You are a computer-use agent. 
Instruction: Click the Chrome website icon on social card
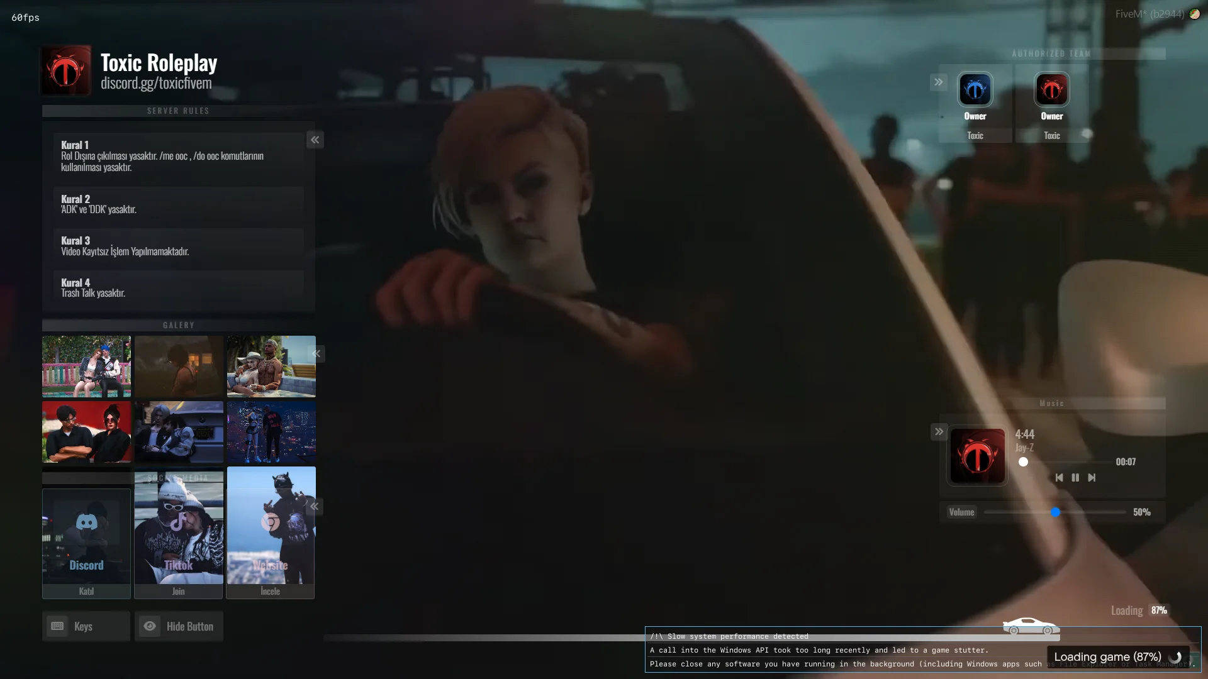click(x=271, y=522)
